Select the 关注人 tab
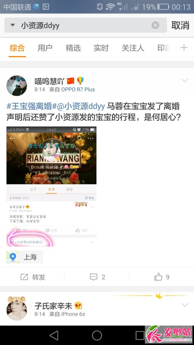Screen dimensions: 194x345 coord(133,48)
